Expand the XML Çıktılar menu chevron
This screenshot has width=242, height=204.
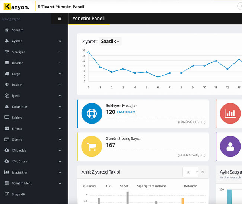[x=60, y=162]
